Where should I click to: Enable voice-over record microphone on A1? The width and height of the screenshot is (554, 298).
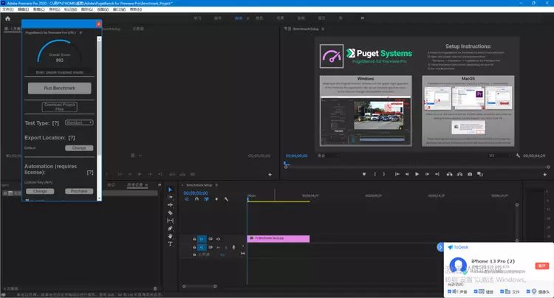coord(233,247)
